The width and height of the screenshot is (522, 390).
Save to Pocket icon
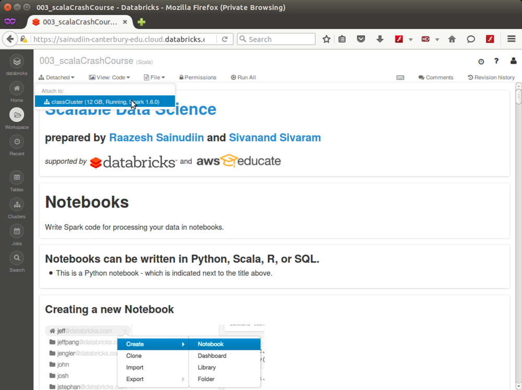click(x=361, y=39)
